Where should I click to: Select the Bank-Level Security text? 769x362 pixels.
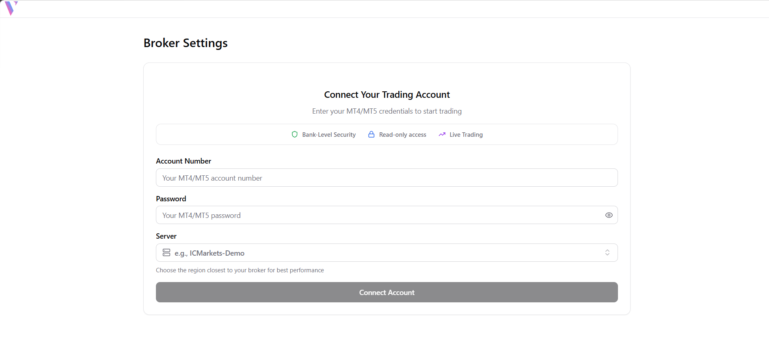click(329, 135)
